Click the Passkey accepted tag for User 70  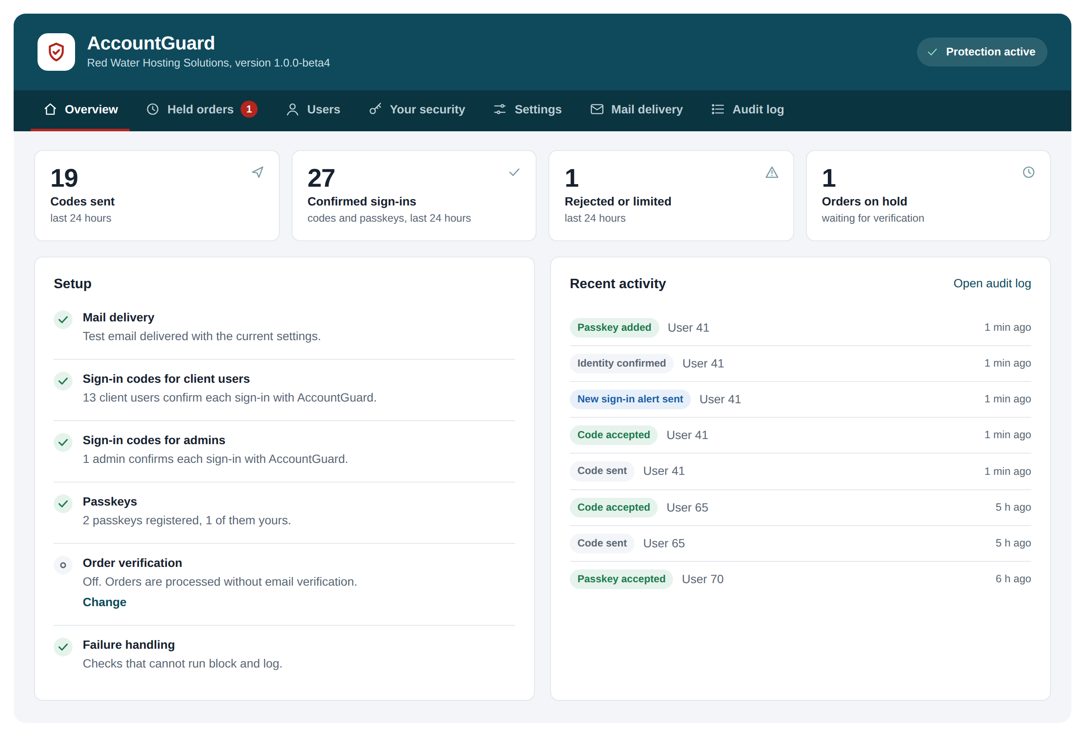pos(621,579)
